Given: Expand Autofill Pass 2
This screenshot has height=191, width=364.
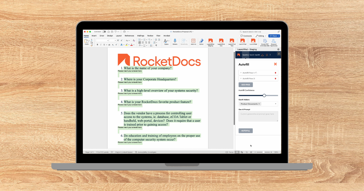Looking at the screenshot, I should [x=241, y=79].
